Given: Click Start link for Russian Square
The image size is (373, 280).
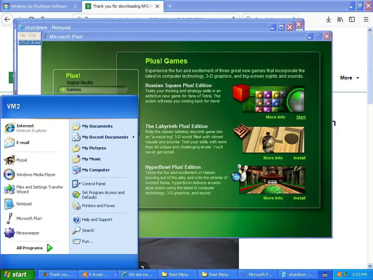Looking at the screenshot, I should 301,117.
